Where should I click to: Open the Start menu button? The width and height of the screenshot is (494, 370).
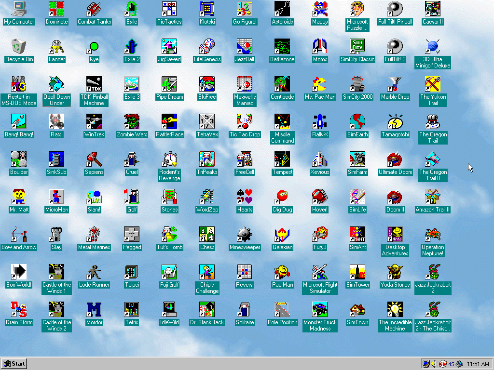tap(14, 364)
